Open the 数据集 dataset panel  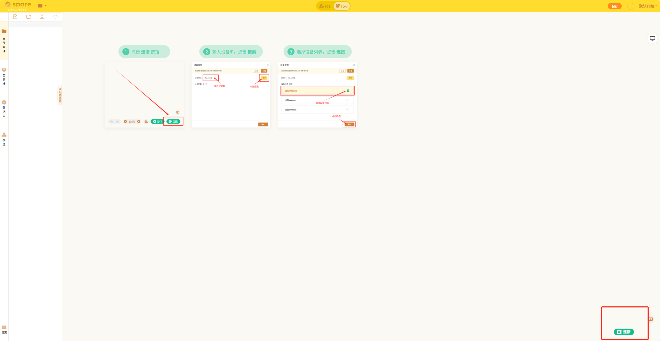[4, 109]
